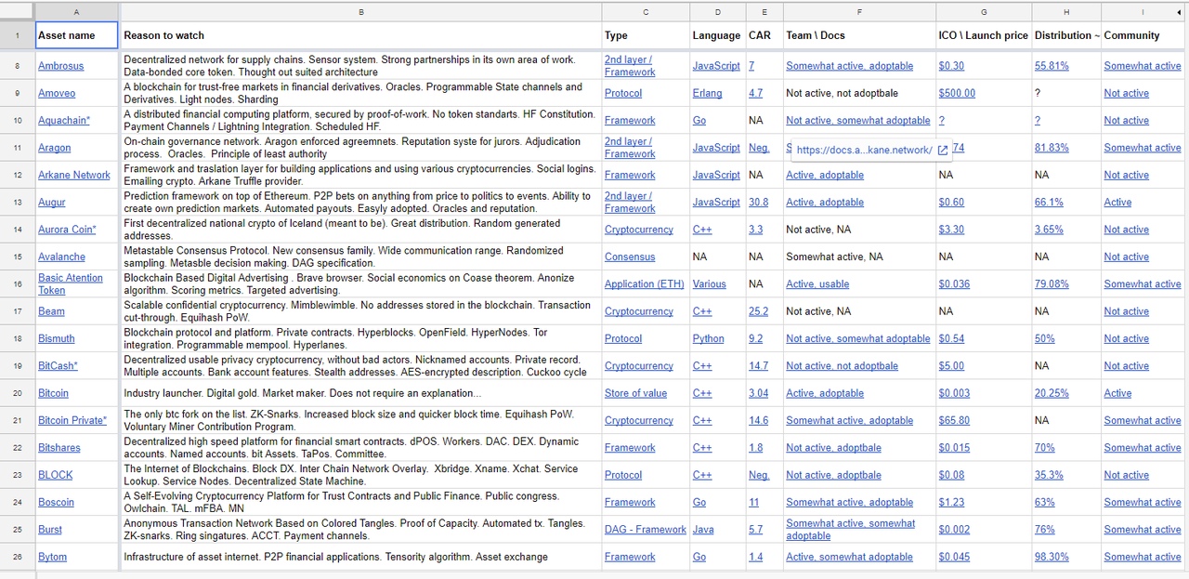Screen dimensions: 1189x579
Task: Click the Java language link in Burst row
Action: click(703, 530)
